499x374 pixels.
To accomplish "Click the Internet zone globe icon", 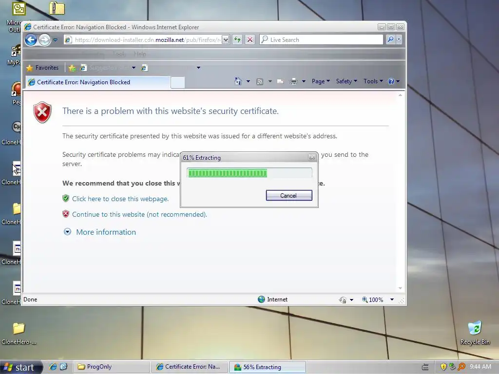I will point(261,299).
